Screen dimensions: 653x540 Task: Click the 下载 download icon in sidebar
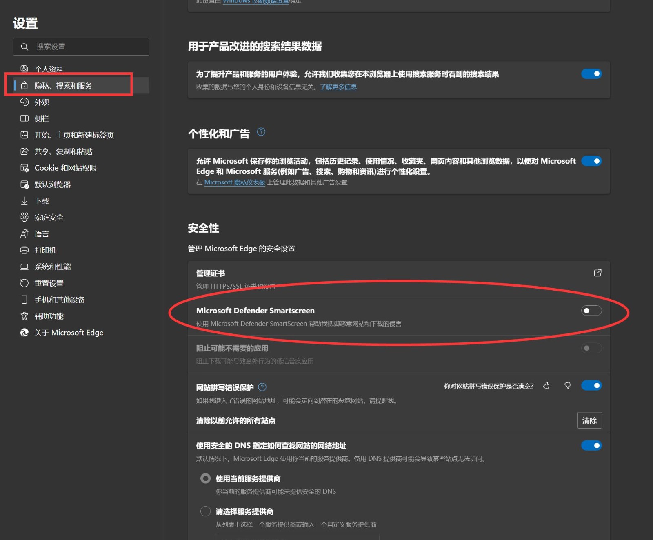pos(24,201)
